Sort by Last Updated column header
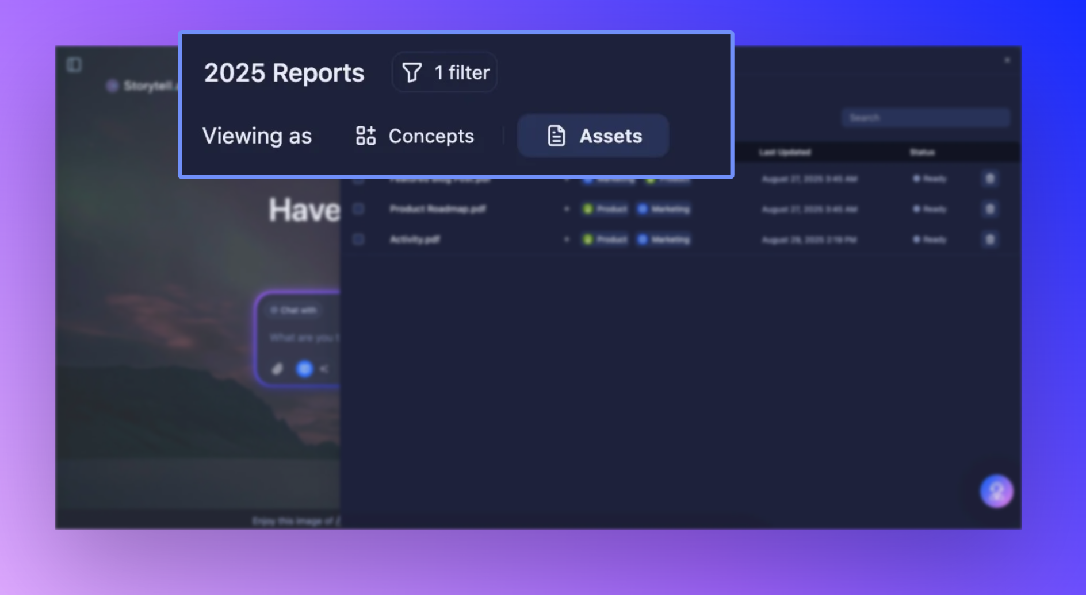This screenshot has width=1086, height=595. pos(785,152)
